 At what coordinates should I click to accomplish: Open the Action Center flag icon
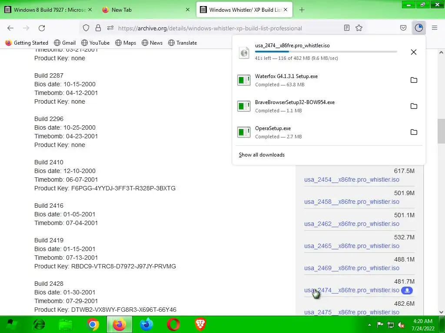point(380,325)
